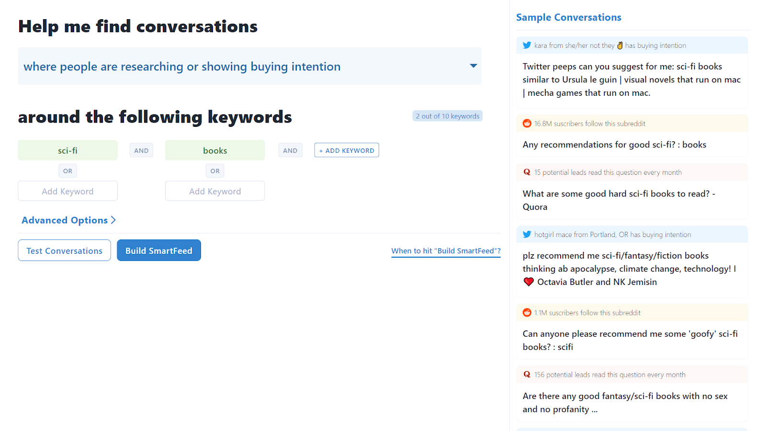The image size is (766, 431).
Task: Click Add Keyword field under books
Action: (215, 191)
